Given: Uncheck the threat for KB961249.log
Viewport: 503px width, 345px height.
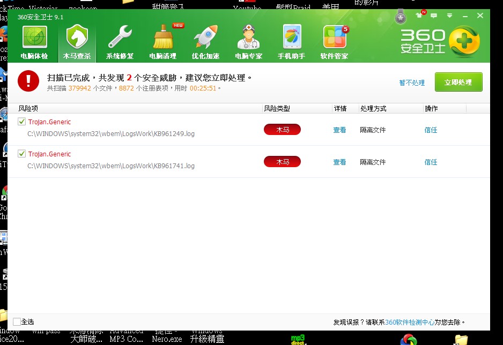Looking at the screenshot, I should 21,122.
